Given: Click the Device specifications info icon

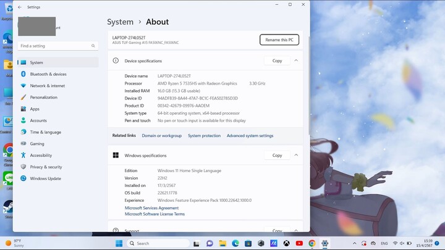Looking at the screenshot, I should coord(116,60).
